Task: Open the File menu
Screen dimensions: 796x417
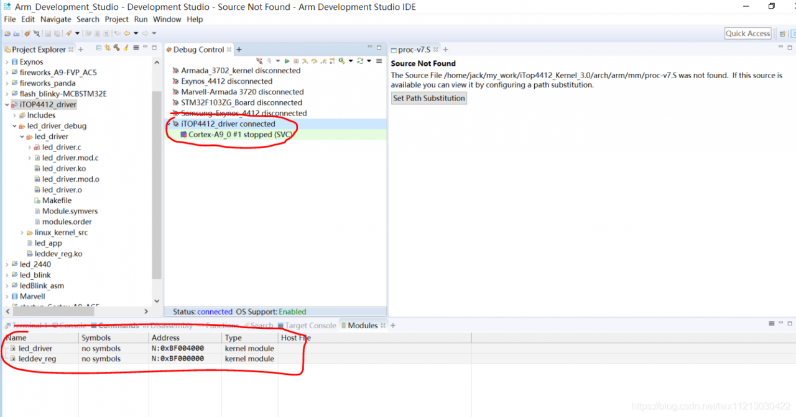Action: click(x=10, y=19)
